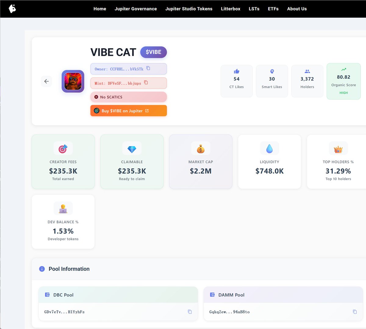Click the $VIBE ticker badge
The height and width of the screenshot is (329, 366).
pyautogui.click(x=153, y=52)
